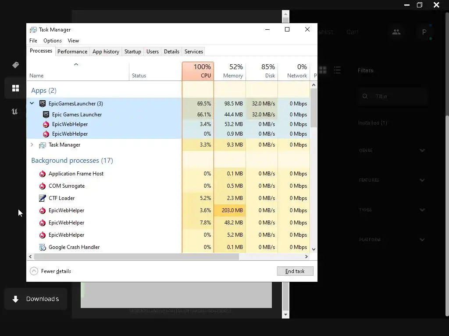Viewport: 449px width, 336px height.
Task: Open the View menu in Task Manager
Action: 73,41
